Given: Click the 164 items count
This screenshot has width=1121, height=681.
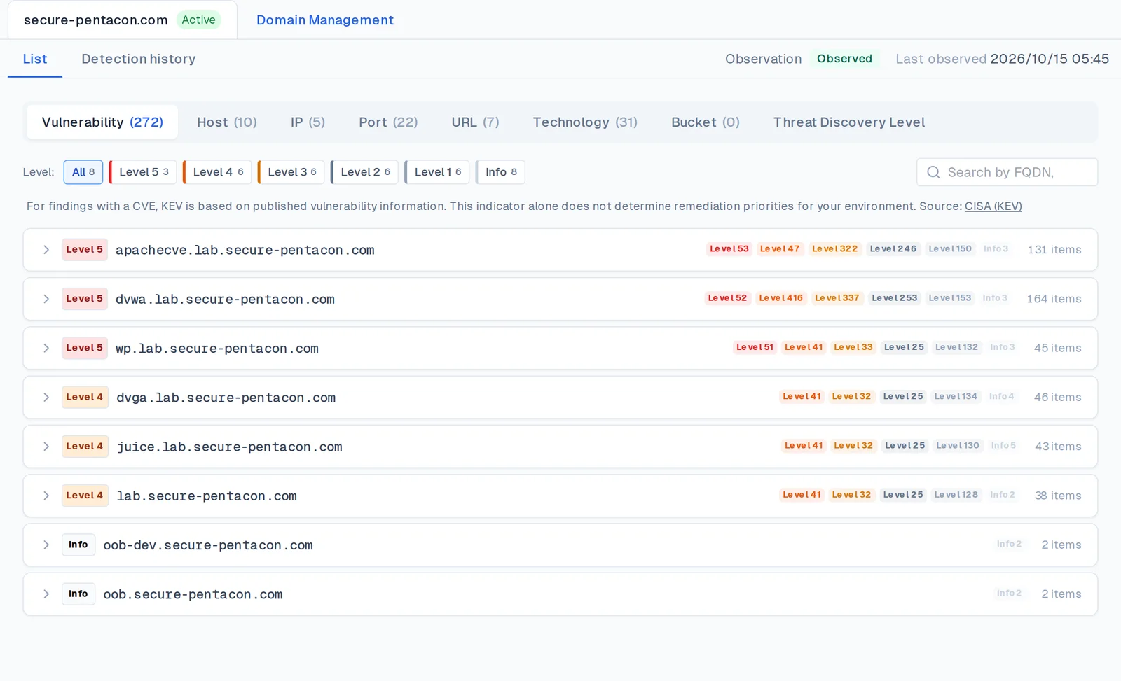Looking at the screenshot, I should click(x=1054, y=299).
